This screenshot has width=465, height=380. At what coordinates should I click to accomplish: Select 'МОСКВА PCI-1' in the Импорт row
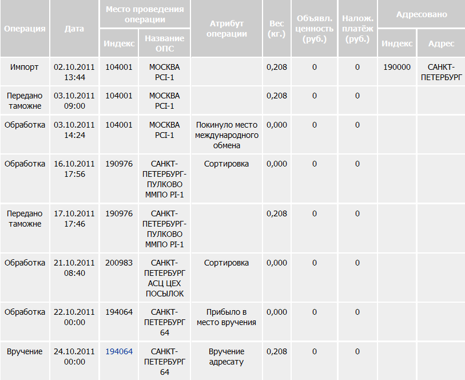pyautogui.click(x=164, y=72)
